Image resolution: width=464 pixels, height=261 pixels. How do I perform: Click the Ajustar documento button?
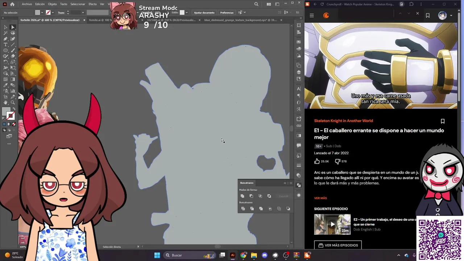point(204,12)
